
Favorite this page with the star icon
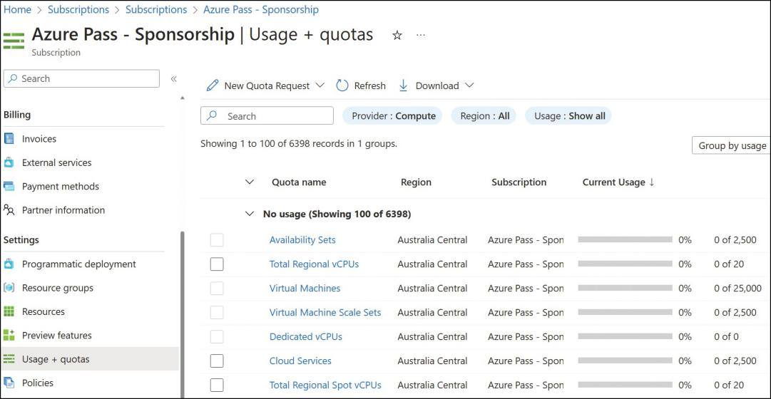coord(397,36)
